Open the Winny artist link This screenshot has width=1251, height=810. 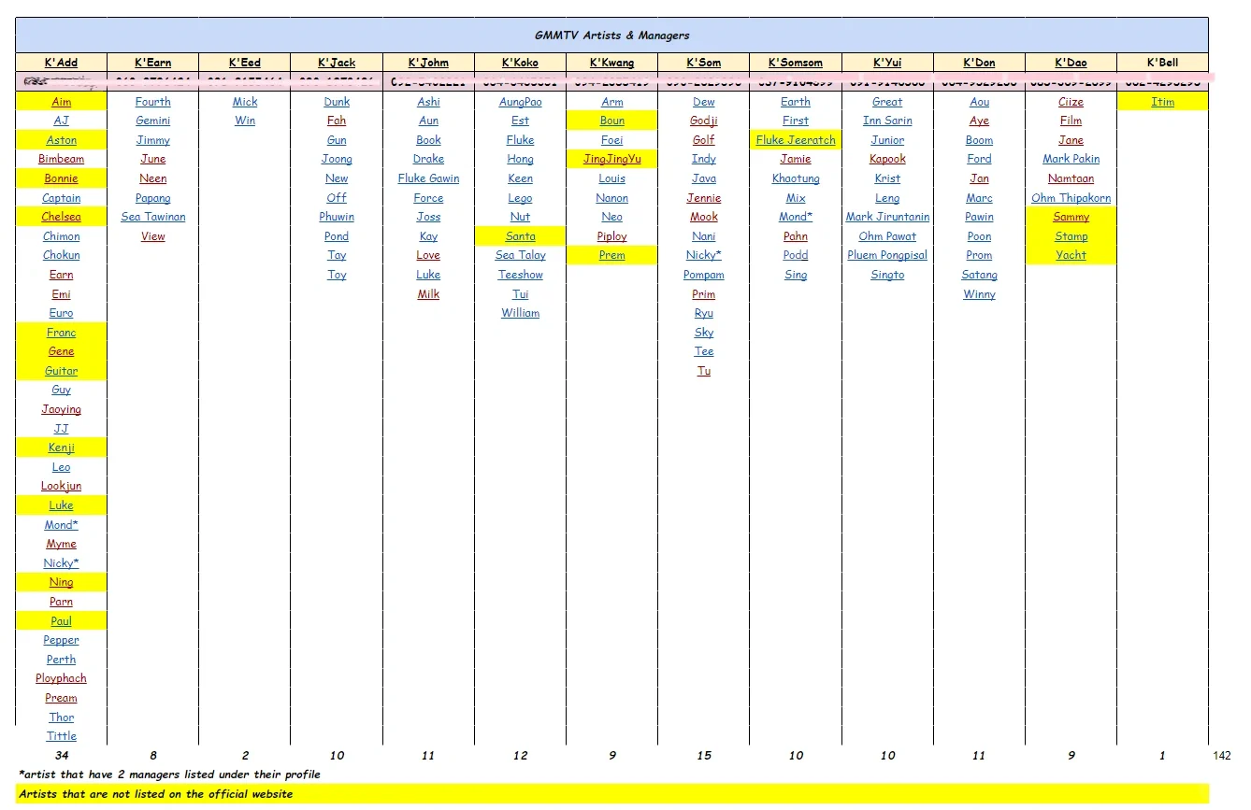(979, 294)
